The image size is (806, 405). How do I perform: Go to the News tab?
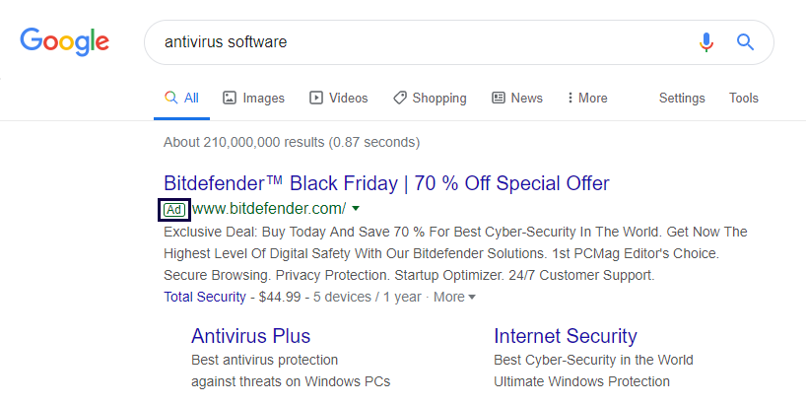[x=517, y=98]
